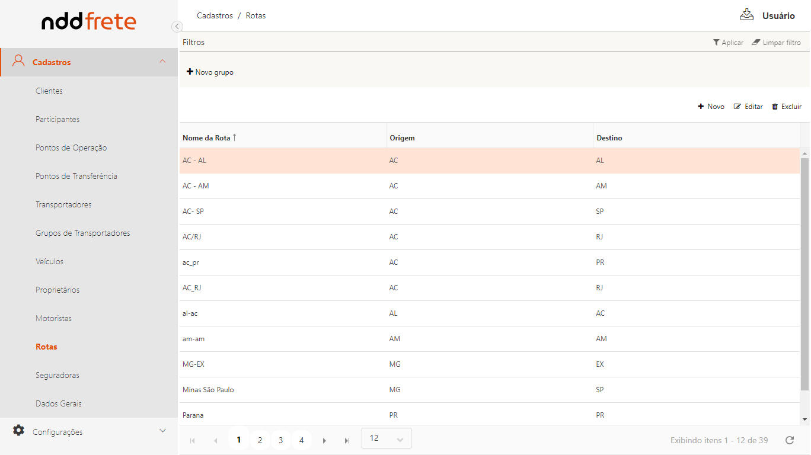Screen dimensions: 811x455
Task: Collapse the sidebar with the arrow button
Action: coord(177,27)
